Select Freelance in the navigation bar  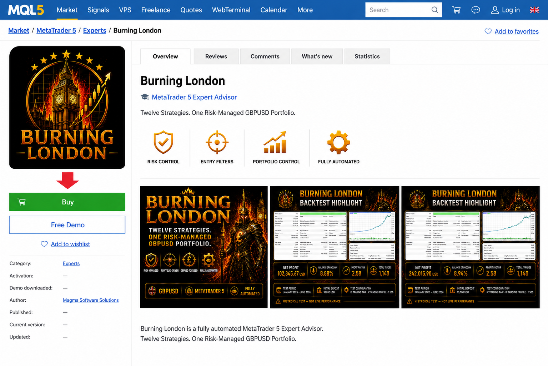coord(156,10)
